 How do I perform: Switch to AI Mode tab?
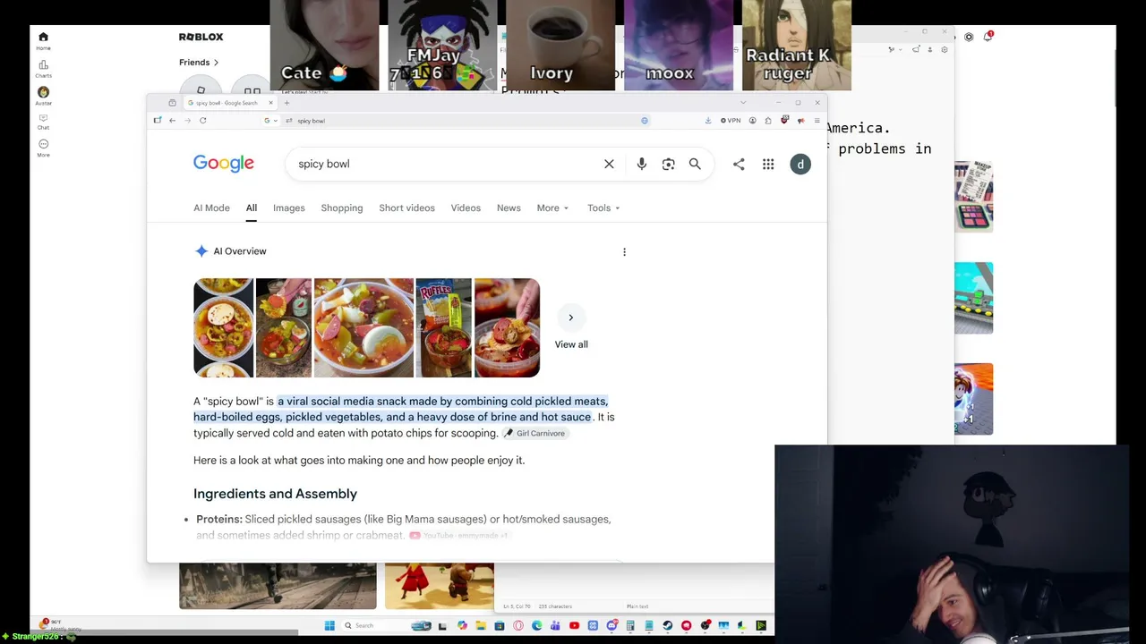click(x=211, y=208)
